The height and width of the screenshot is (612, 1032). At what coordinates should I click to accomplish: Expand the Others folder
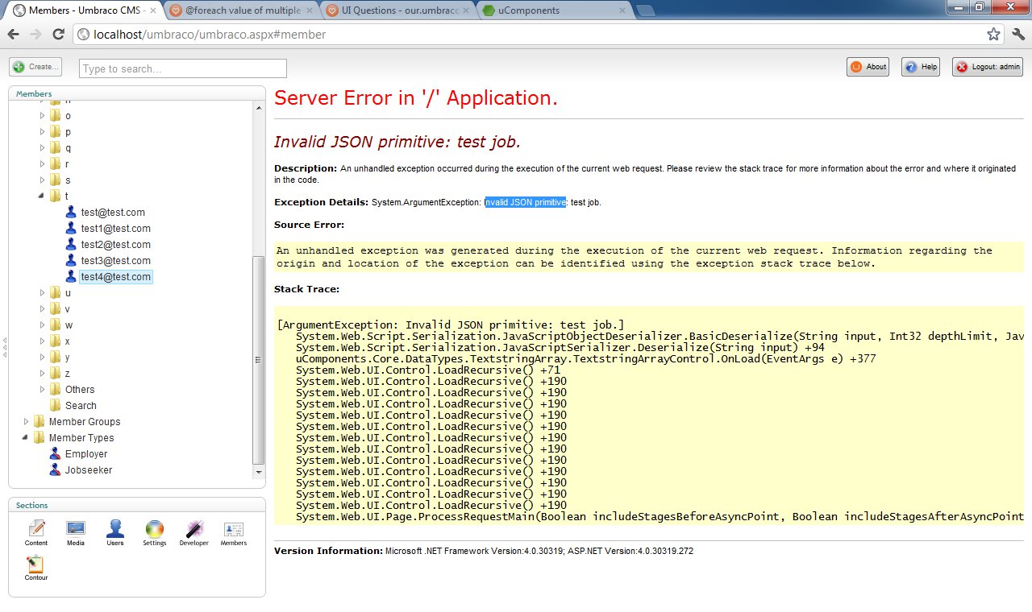[x=43, y=390]
